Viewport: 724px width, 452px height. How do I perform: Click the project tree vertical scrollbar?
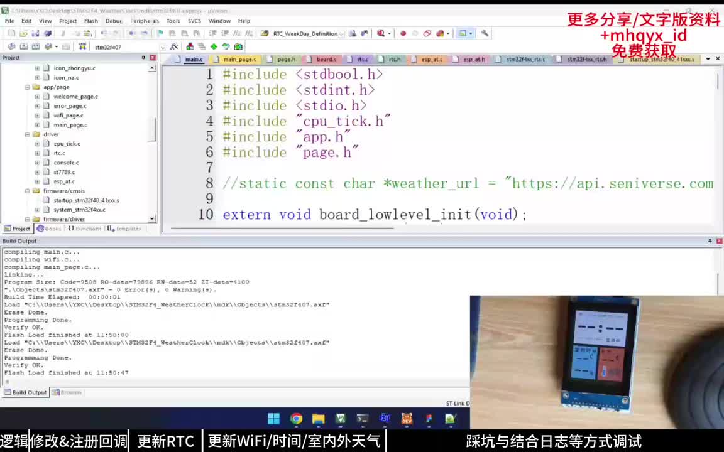pos(152,129)
